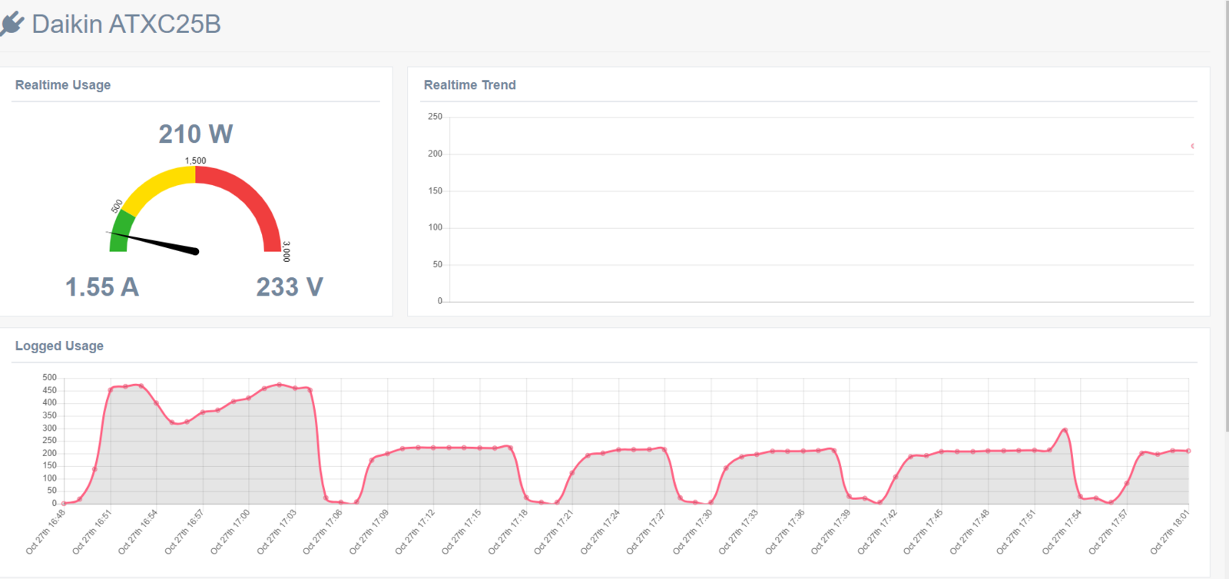Click the Oct 27th 17:48 time label

click(969, 531)
